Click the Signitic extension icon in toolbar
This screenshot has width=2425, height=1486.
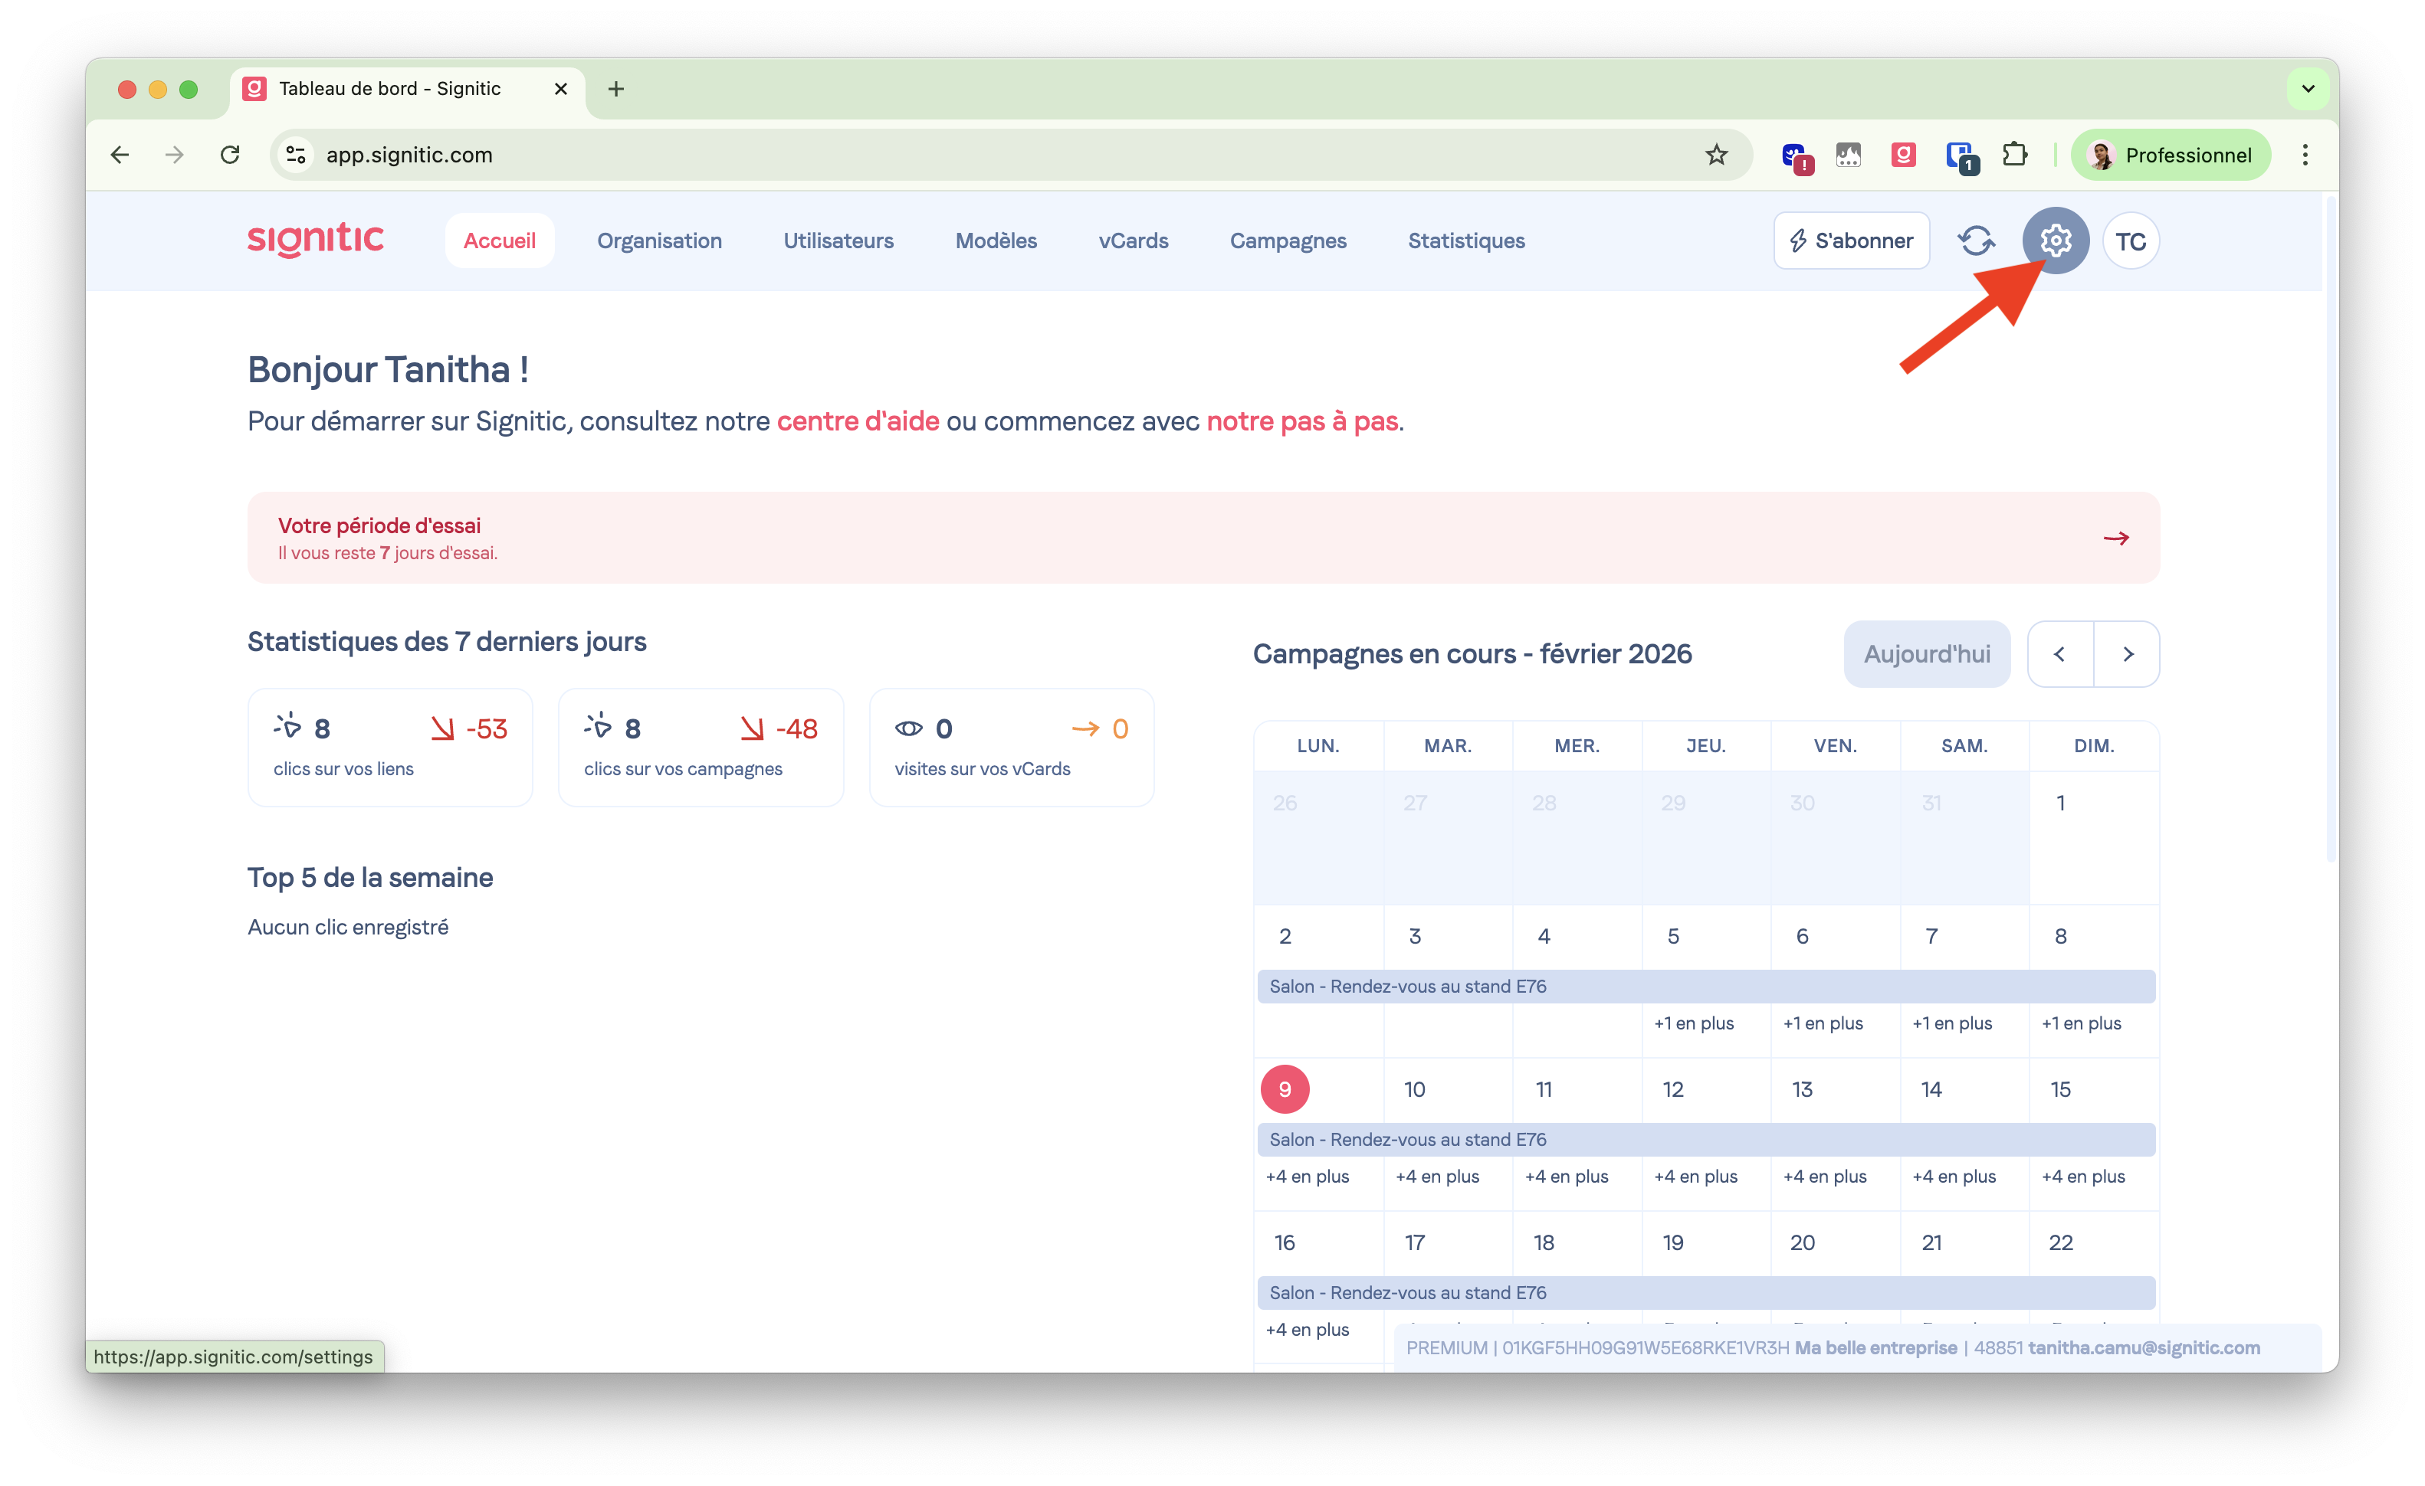(1902, 155)
